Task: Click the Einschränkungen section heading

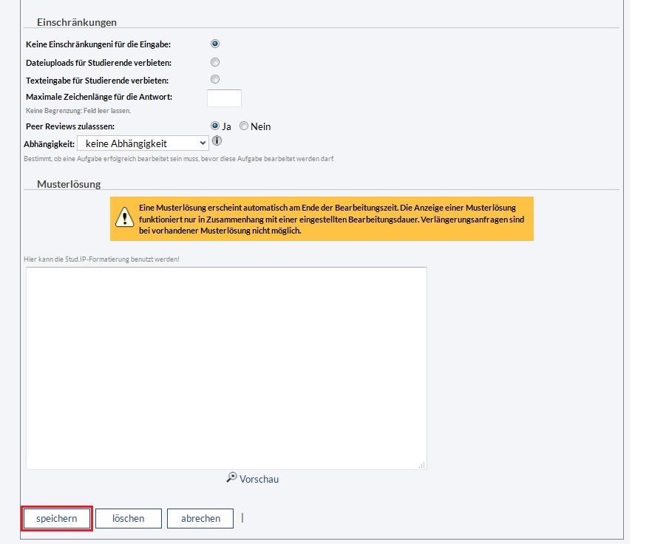Action: pos(77,22)
